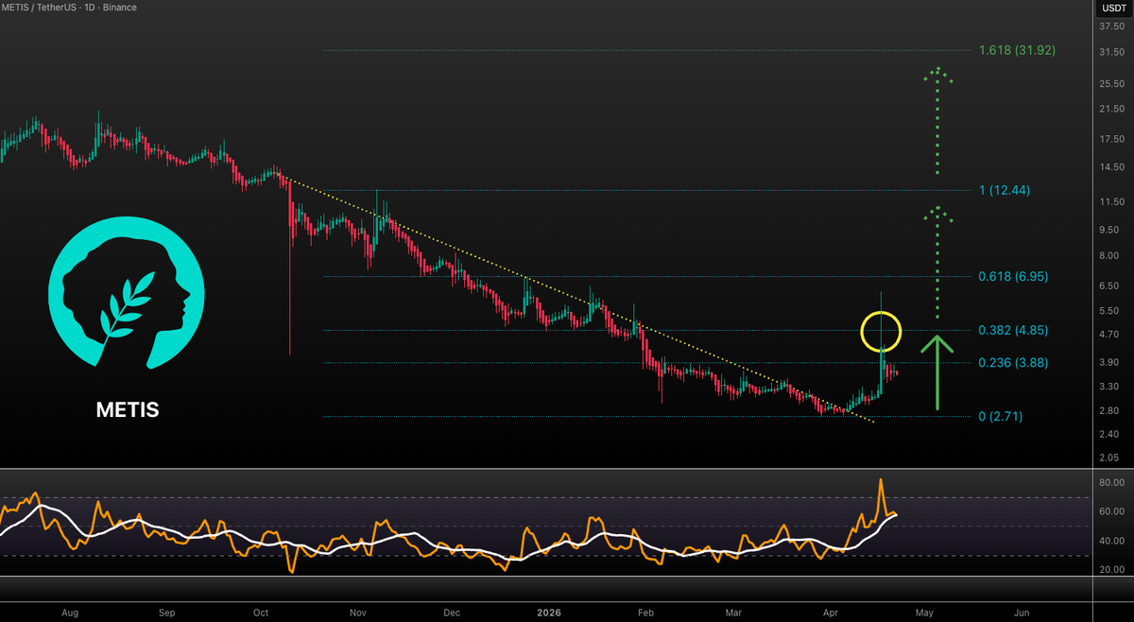The width and height of the screenshot is (1134, 622).
Task: Click the 2026 label on time axis
Action: [x=548, y=613]
